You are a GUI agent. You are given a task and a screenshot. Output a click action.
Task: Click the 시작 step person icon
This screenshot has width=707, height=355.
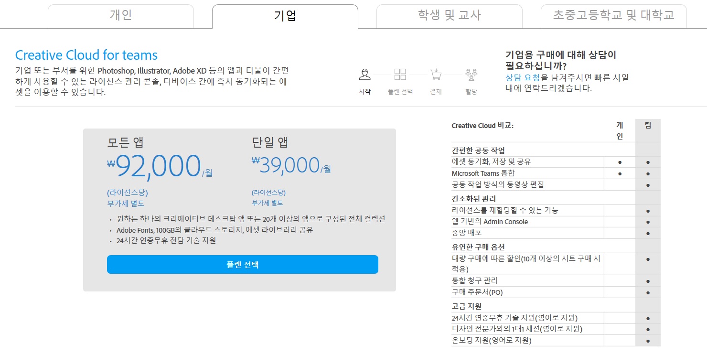tap(365, 75)
